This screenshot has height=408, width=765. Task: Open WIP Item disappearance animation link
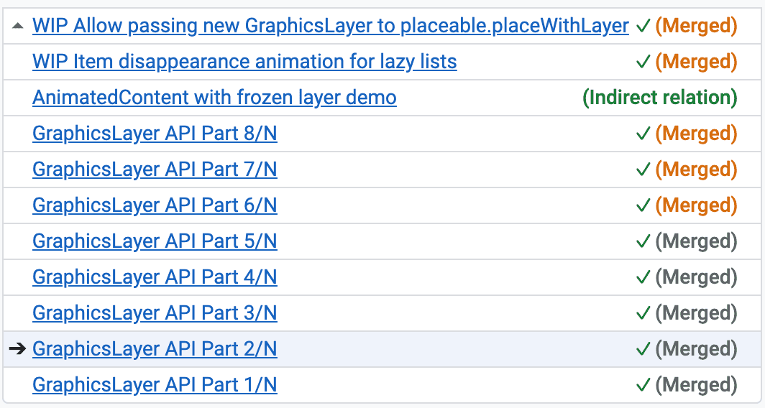(244, 62)
